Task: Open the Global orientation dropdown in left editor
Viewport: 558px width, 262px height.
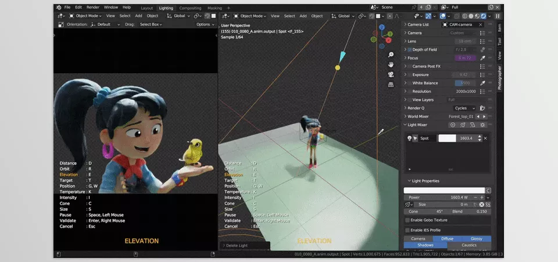Action: click(x=178, y=16)
